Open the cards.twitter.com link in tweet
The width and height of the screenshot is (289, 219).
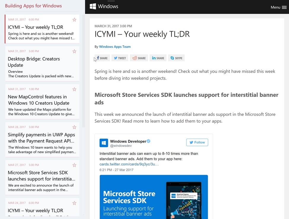[x=129, y=164]
